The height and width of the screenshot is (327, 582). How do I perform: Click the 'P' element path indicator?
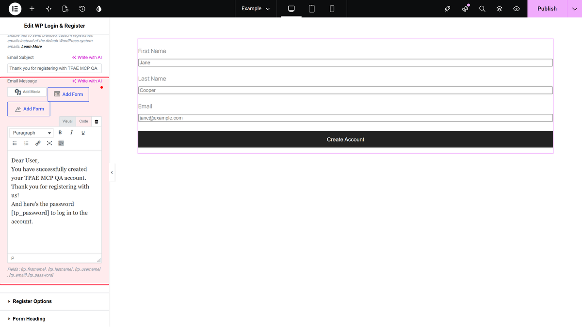click(13, 258)
